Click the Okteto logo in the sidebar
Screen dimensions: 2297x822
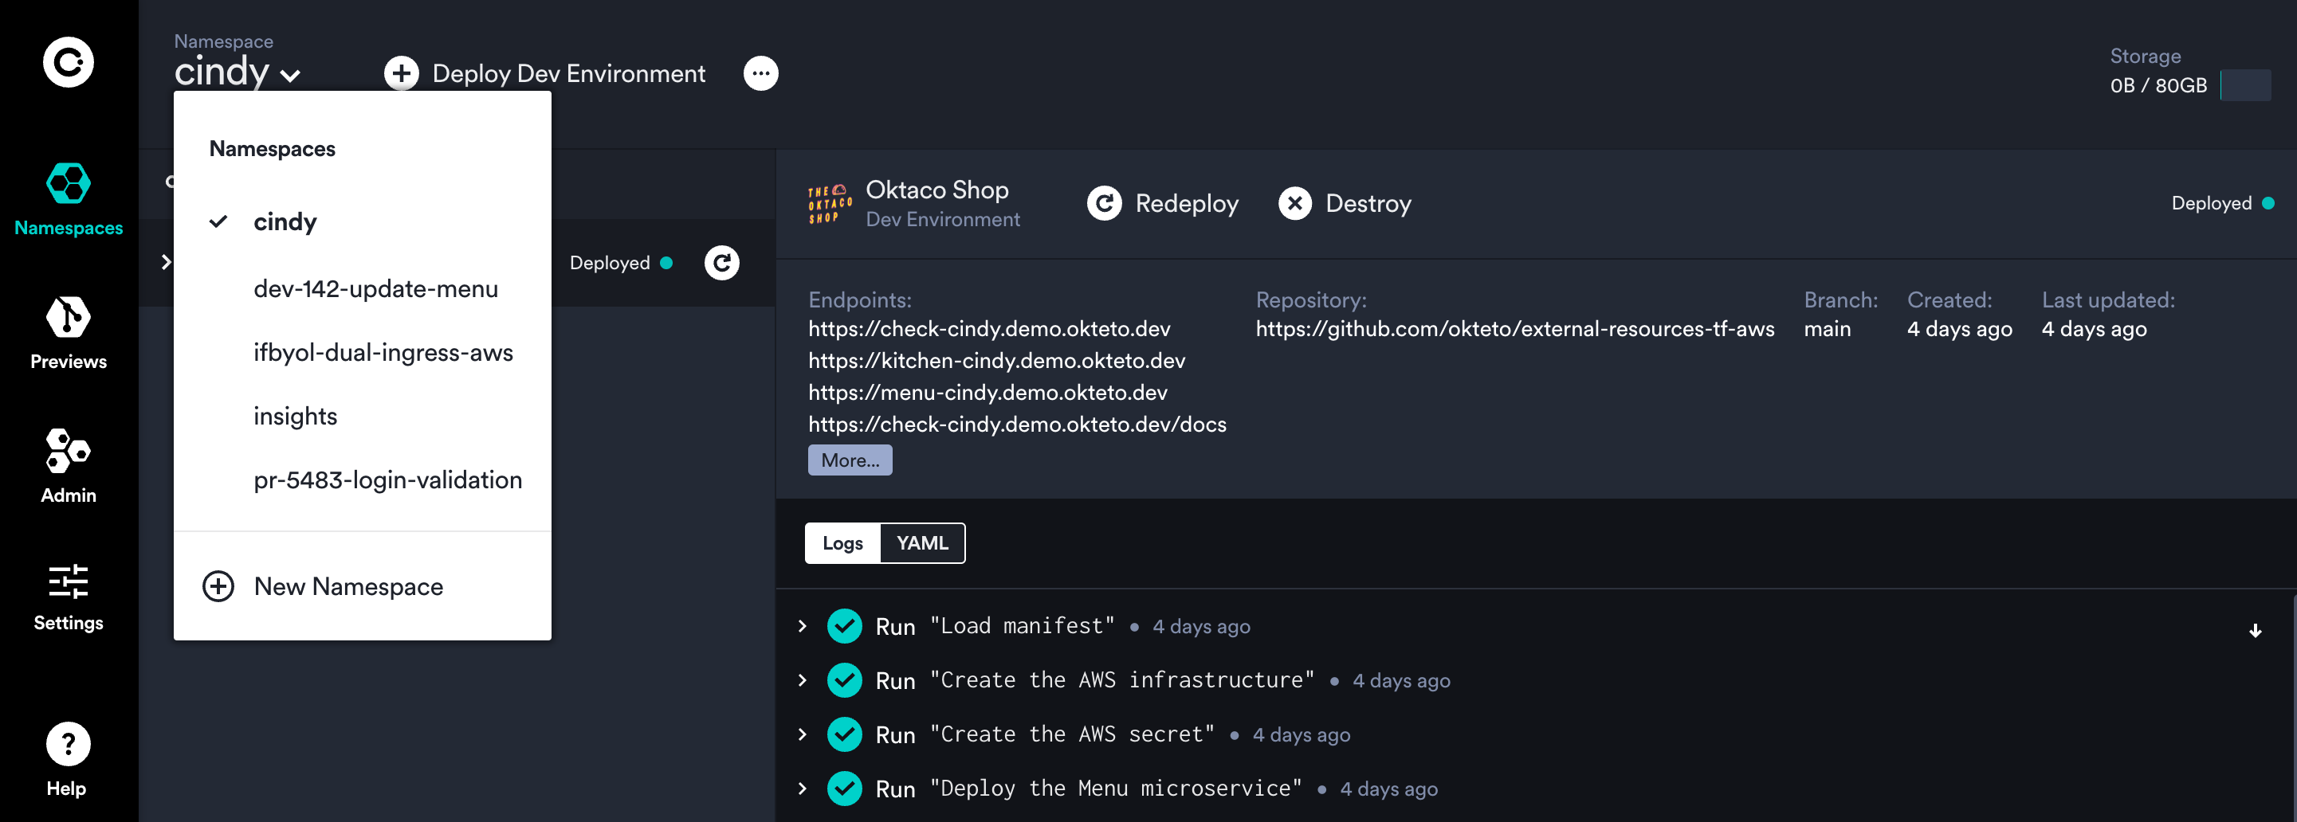[68, 62]
